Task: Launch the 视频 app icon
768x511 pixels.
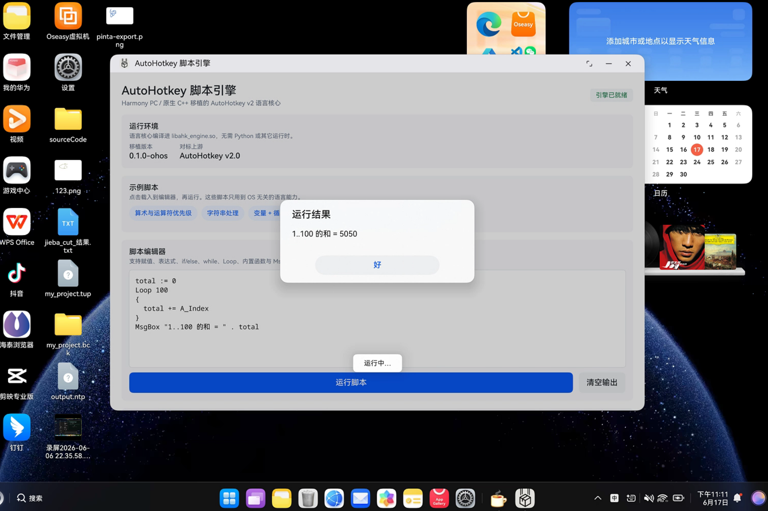Action: 17,119
